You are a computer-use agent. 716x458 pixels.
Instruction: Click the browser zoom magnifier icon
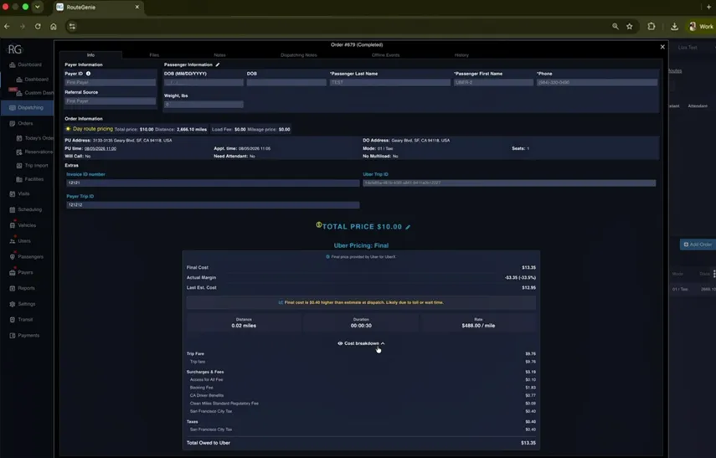point(616,27)
